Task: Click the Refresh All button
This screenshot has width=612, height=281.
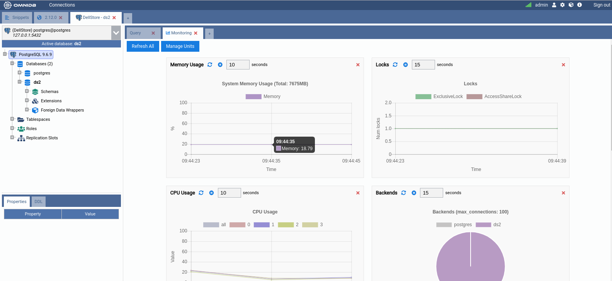Action: pyautogui.click(x=143, y=46)
